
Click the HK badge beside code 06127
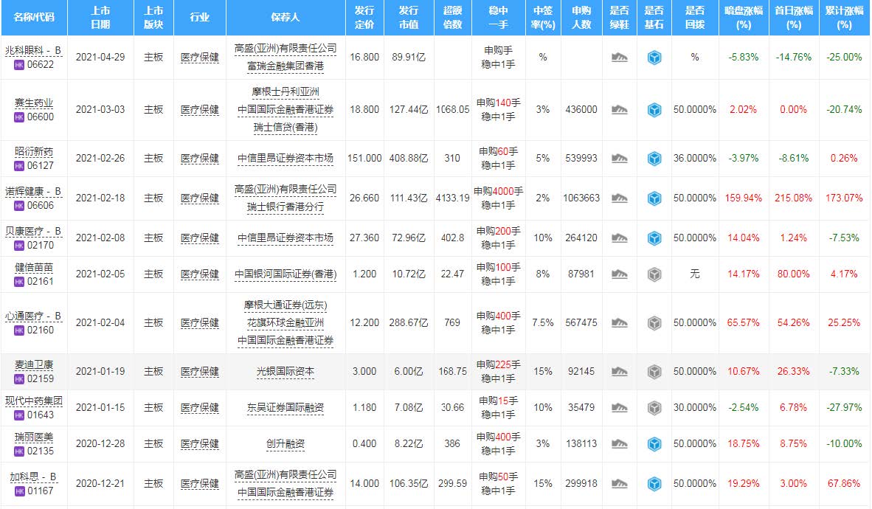(x=19, y=166)
